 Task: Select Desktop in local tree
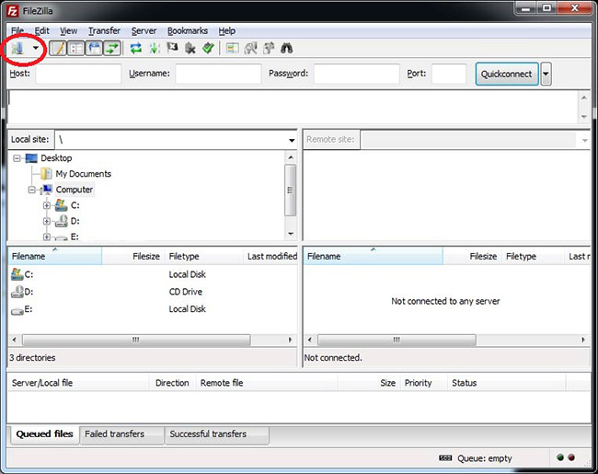click(56, 158)
